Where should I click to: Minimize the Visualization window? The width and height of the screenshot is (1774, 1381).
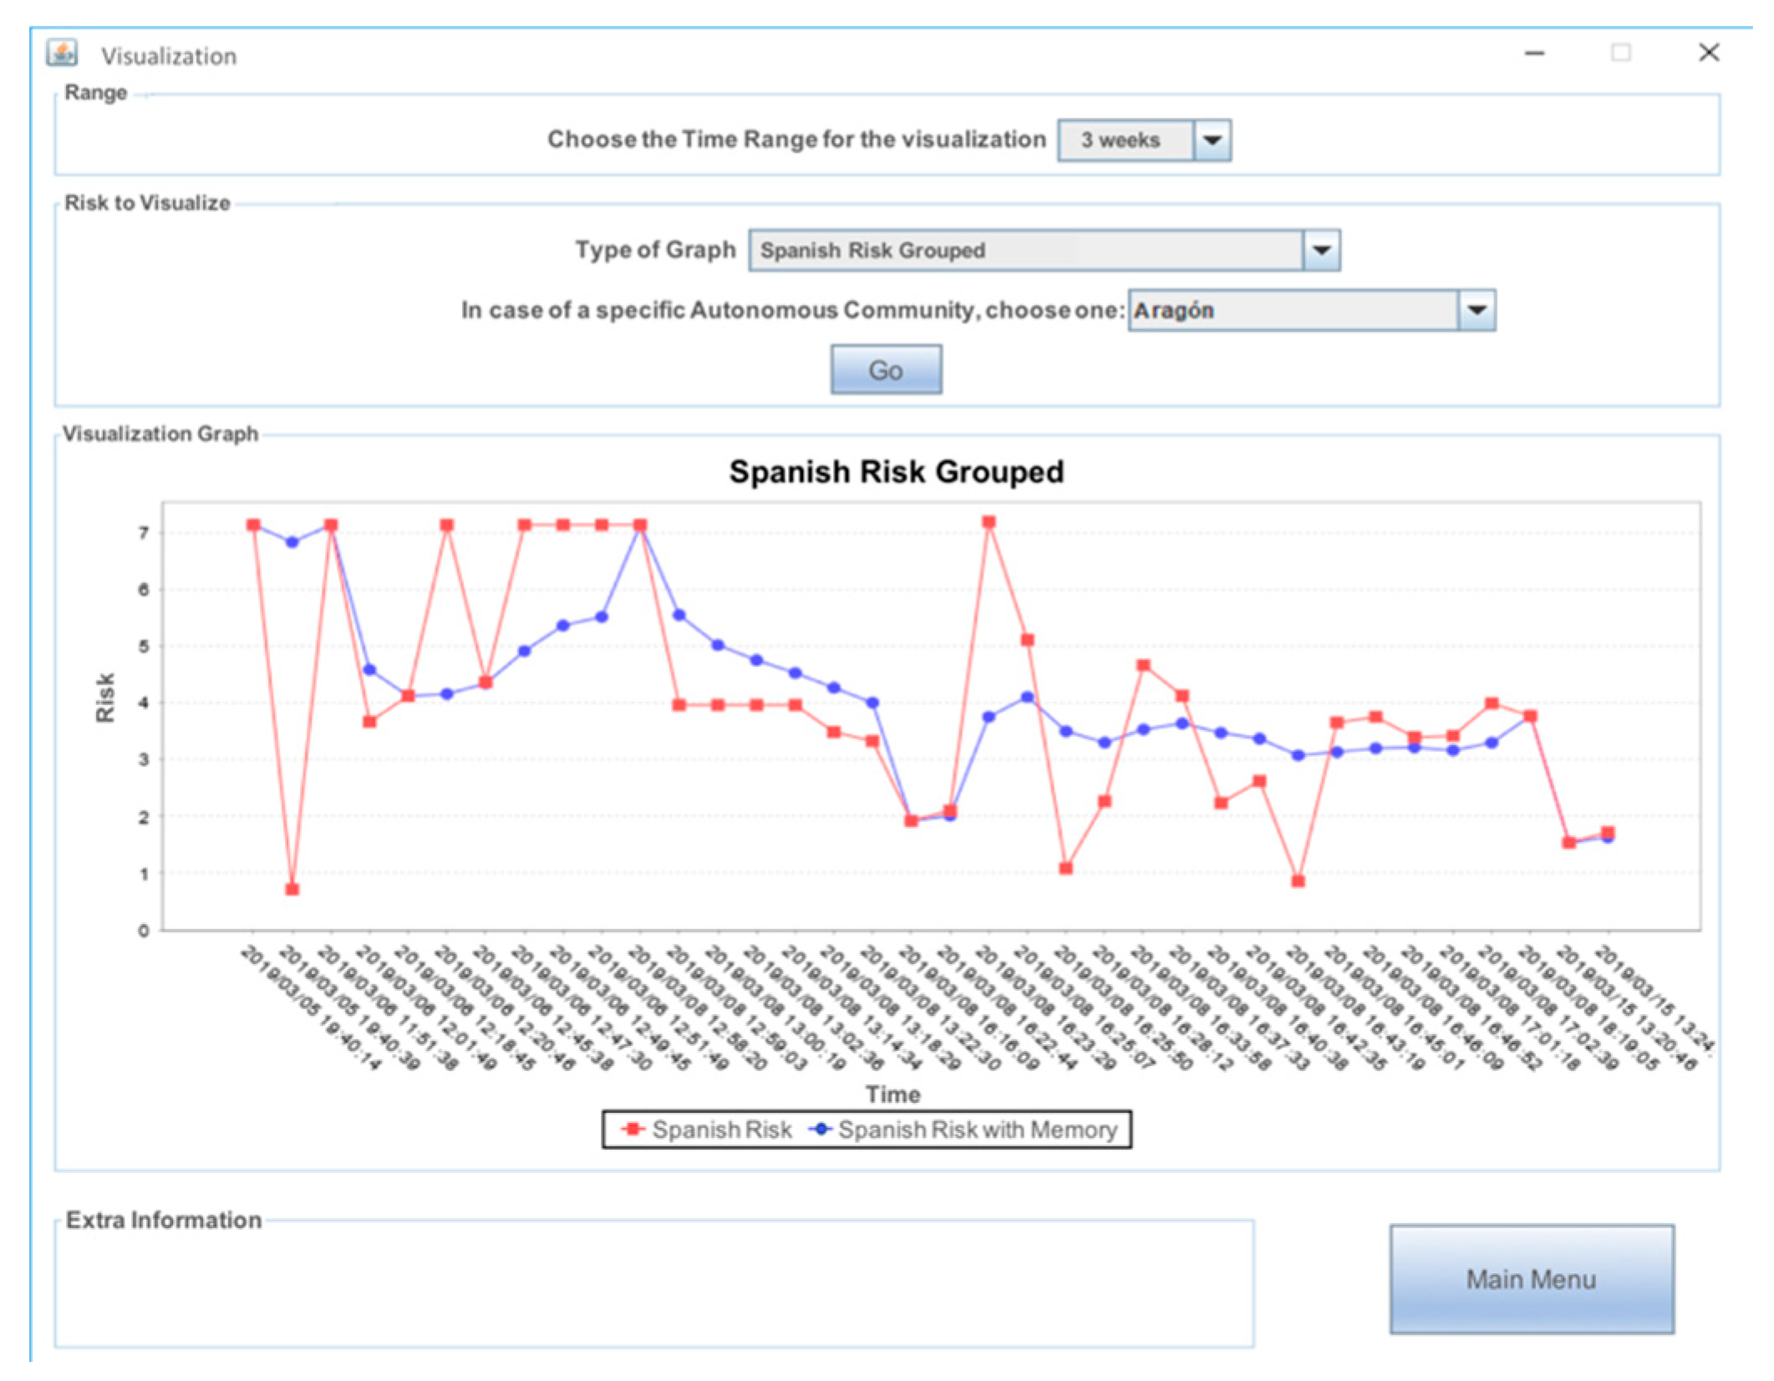(1534, 53)
